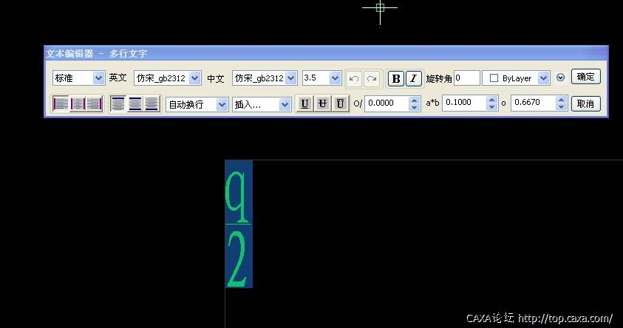This screenshot has width=623, height=328.
Task: Open the ByLayer color dropdown
Action: (x=543, y=78)
